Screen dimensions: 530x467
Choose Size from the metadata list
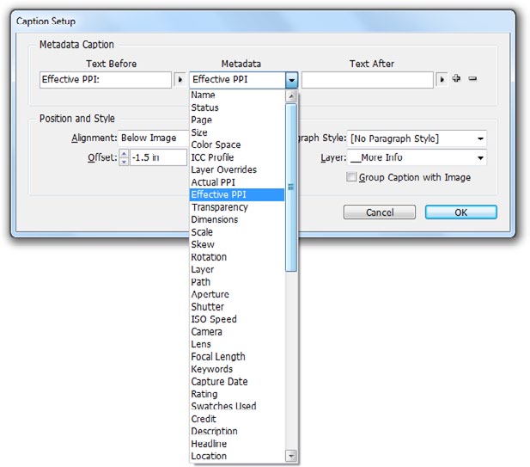[x=237, y=132]
